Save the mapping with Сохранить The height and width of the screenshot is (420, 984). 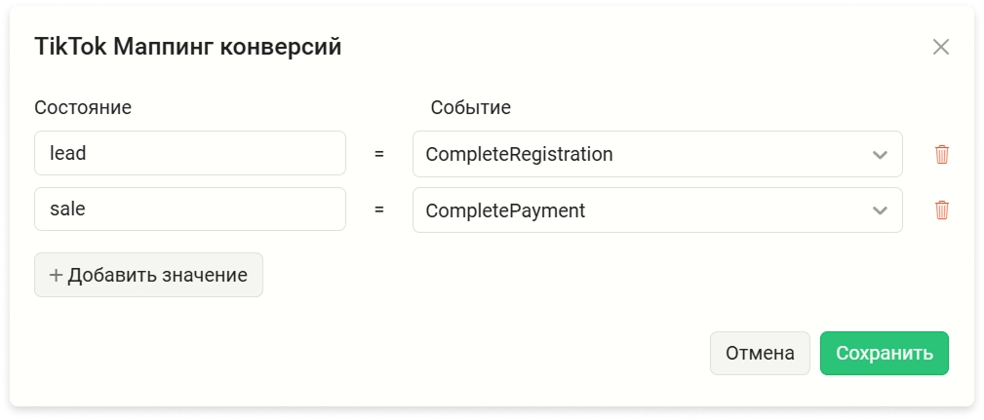(885, 353)
